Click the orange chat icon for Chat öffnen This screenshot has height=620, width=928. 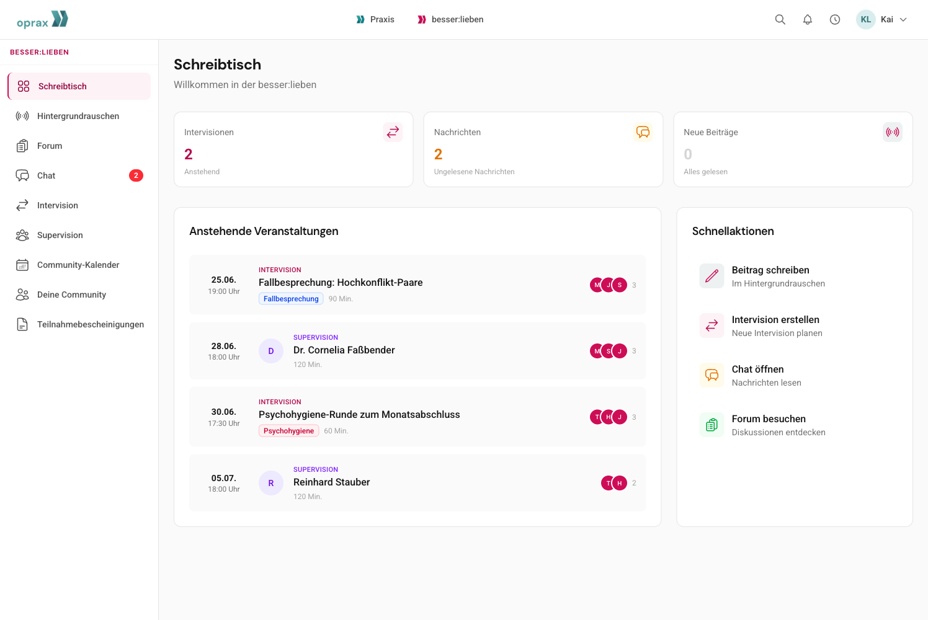click(712, 375)
